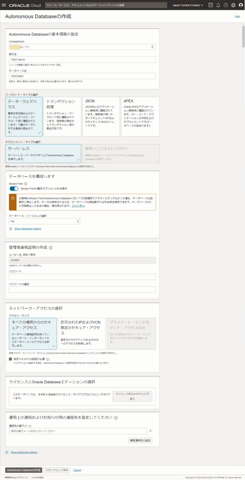
Task: Click the ネットワーク・アクセスの選択 heading
Action: coord(36,308)
